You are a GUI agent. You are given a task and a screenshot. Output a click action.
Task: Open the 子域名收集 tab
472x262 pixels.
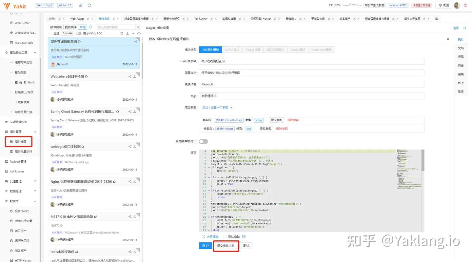tap(318, 19)
